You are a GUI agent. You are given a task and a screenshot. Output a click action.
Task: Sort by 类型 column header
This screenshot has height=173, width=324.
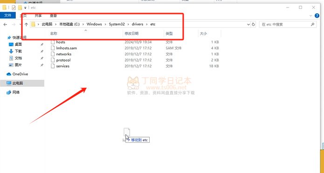pos(169,34)
